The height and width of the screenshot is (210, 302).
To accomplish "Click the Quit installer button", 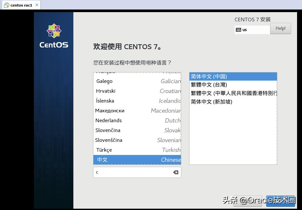I will 248,201.
